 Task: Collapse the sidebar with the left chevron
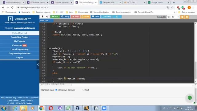click(x=38, y=65)
